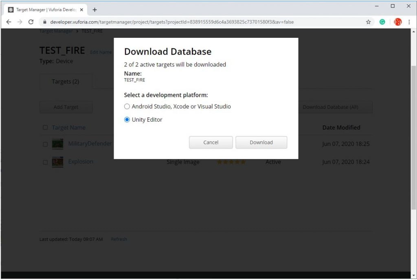This screenshot has width=417, height=280.
Task: Click the scrollbar up arrow
Action: click(x=414, y=31)
